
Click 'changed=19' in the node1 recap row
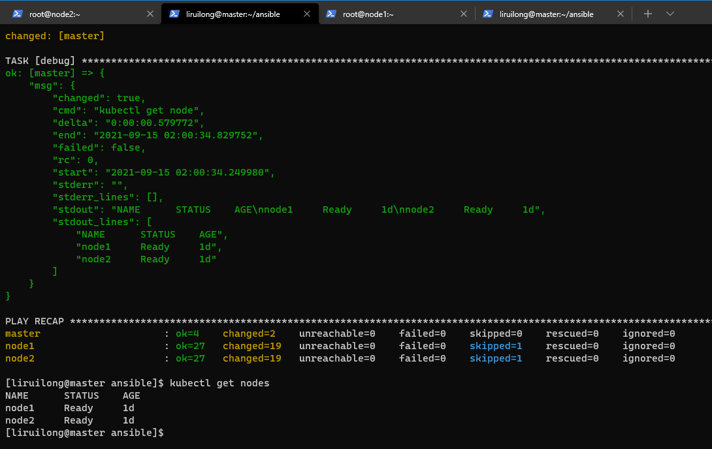[252, 346]
